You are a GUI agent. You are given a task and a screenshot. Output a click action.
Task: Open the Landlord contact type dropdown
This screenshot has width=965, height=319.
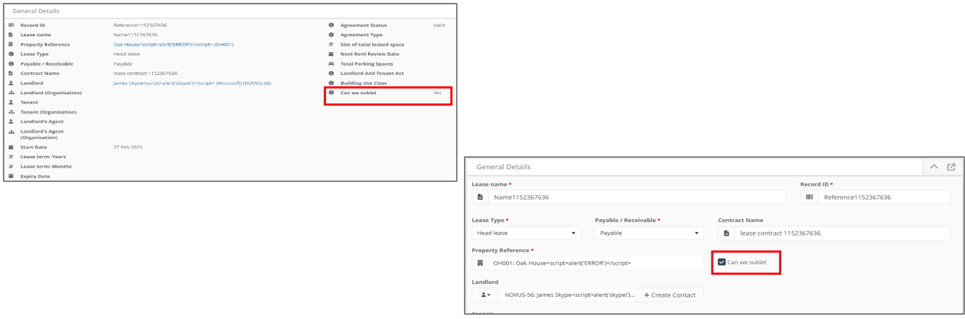[x=486, y=295]
